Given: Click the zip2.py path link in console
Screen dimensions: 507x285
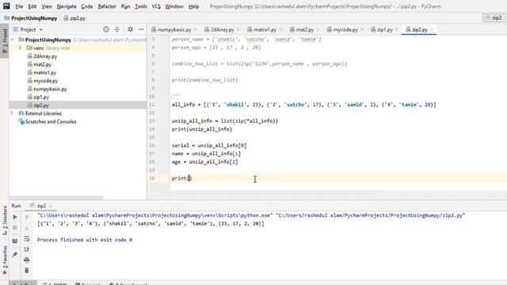Looking at the screenshot, I should 372,215.
